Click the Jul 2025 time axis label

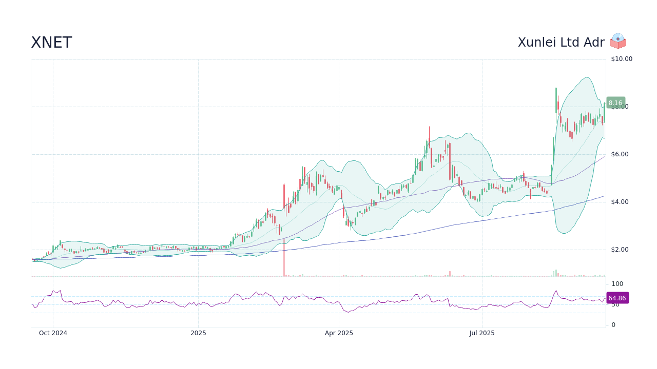pos(482,333)
